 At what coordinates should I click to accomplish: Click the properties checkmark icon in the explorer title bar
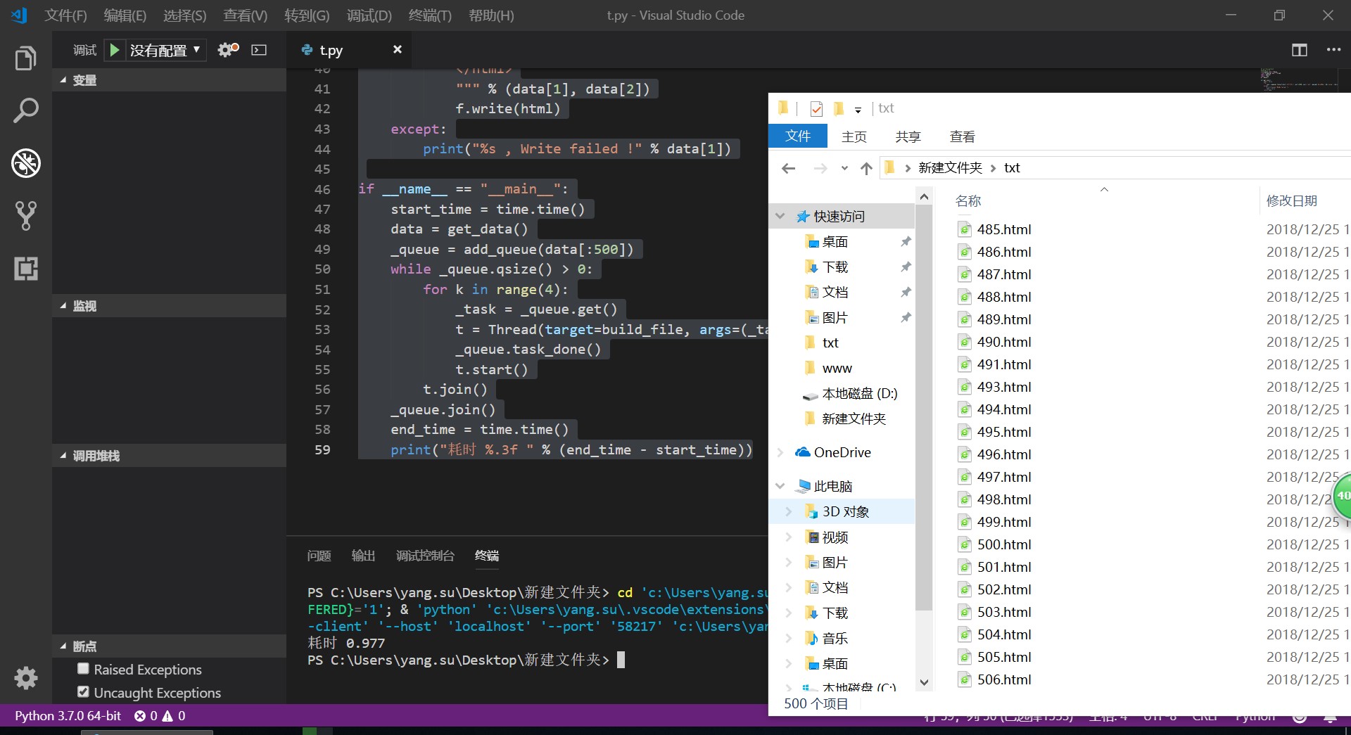coord(816,109)
